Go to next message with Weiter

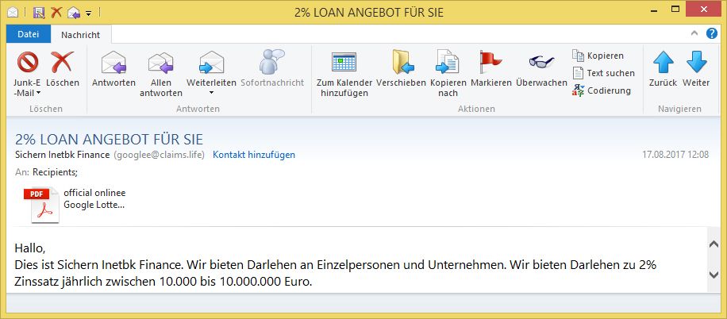pos(696,70)
